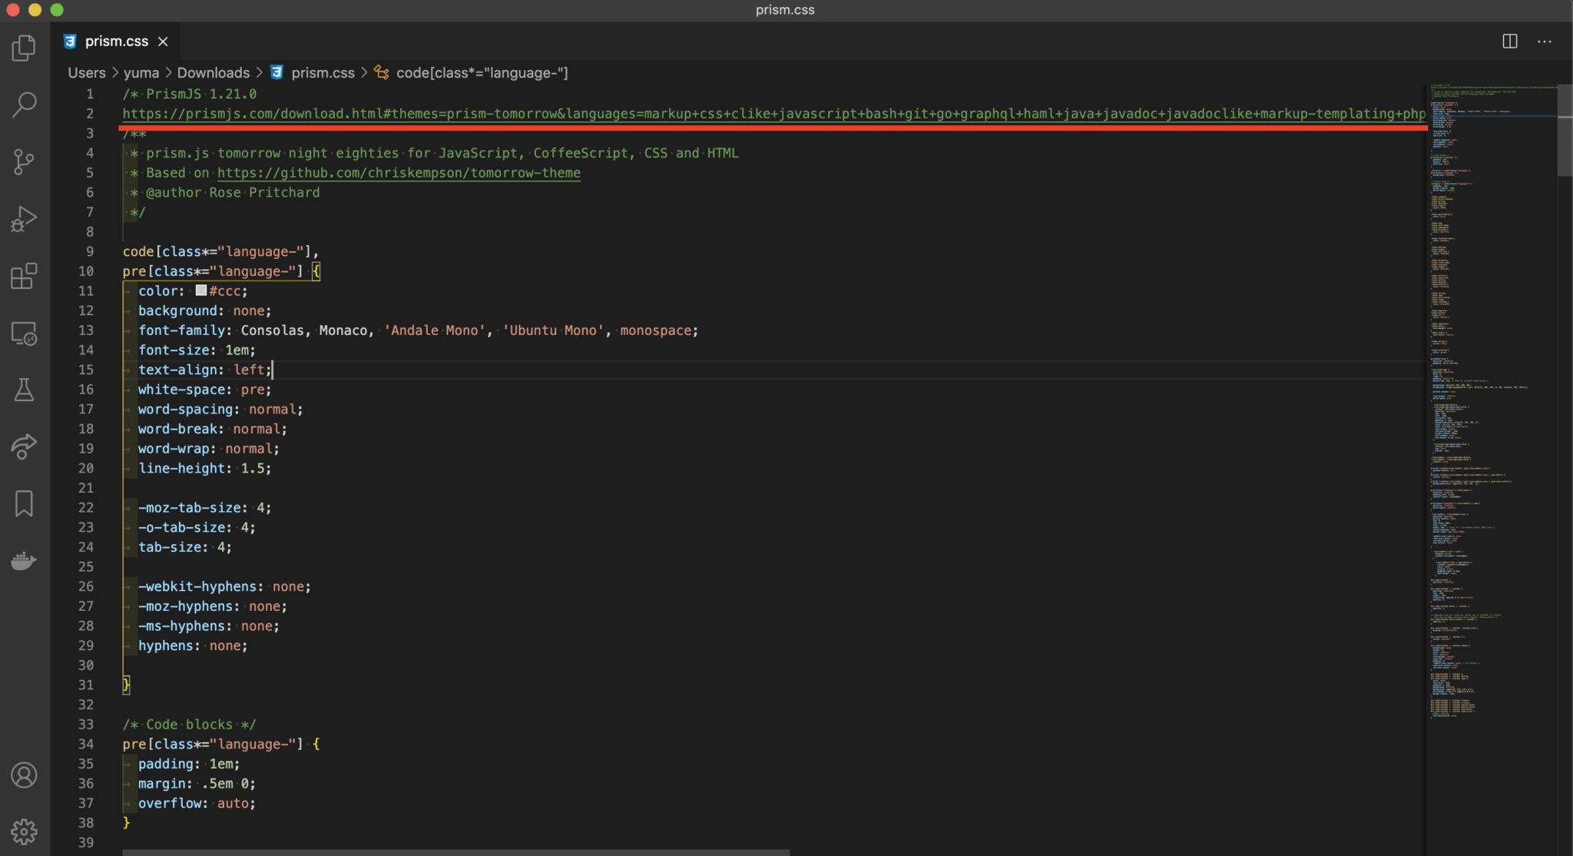The image size is (1573, 856).
Task: Open the Explorer view in activity bar
Action: tap(24, 48)
